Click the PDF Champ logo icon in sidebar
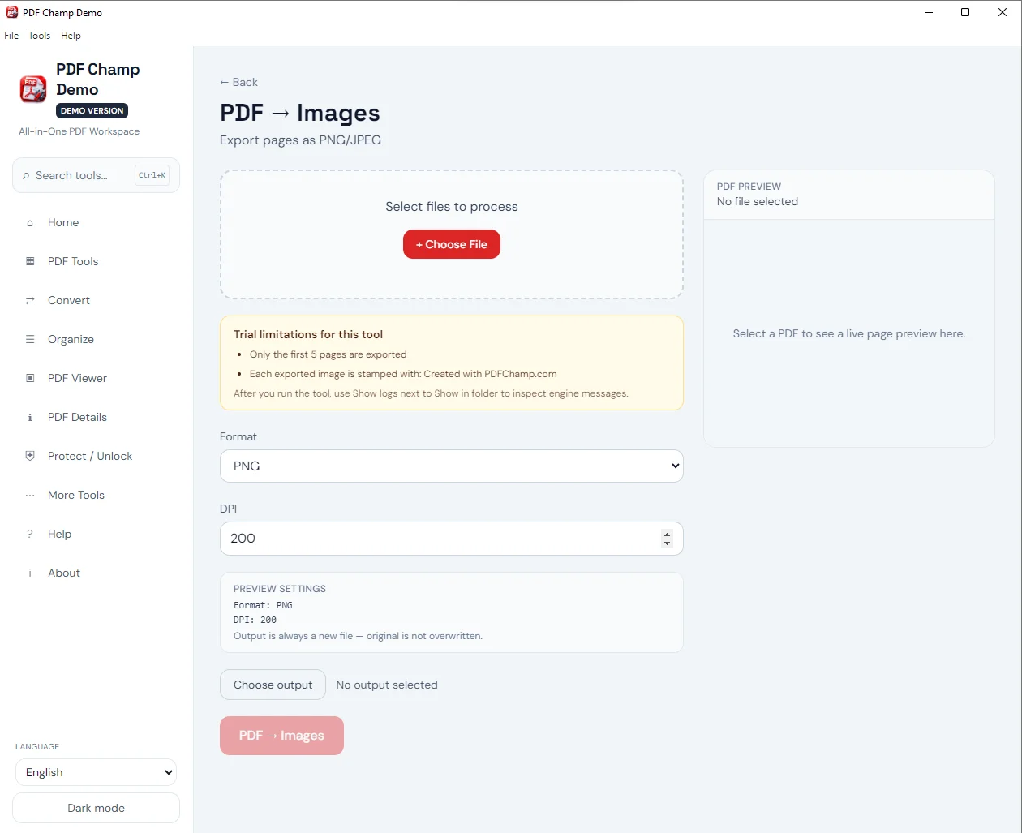The height and width of the screenshot is (833, 1022). [x=33, y=89]
